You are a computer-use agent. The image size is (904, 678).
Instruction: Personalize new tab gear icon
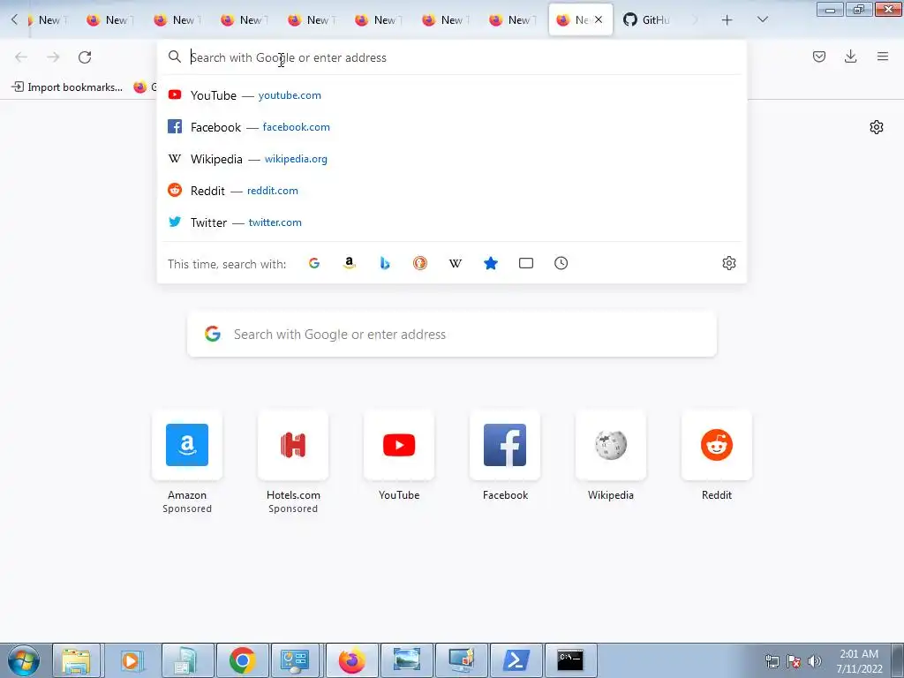pyautogui.click(x=877, y=127)
